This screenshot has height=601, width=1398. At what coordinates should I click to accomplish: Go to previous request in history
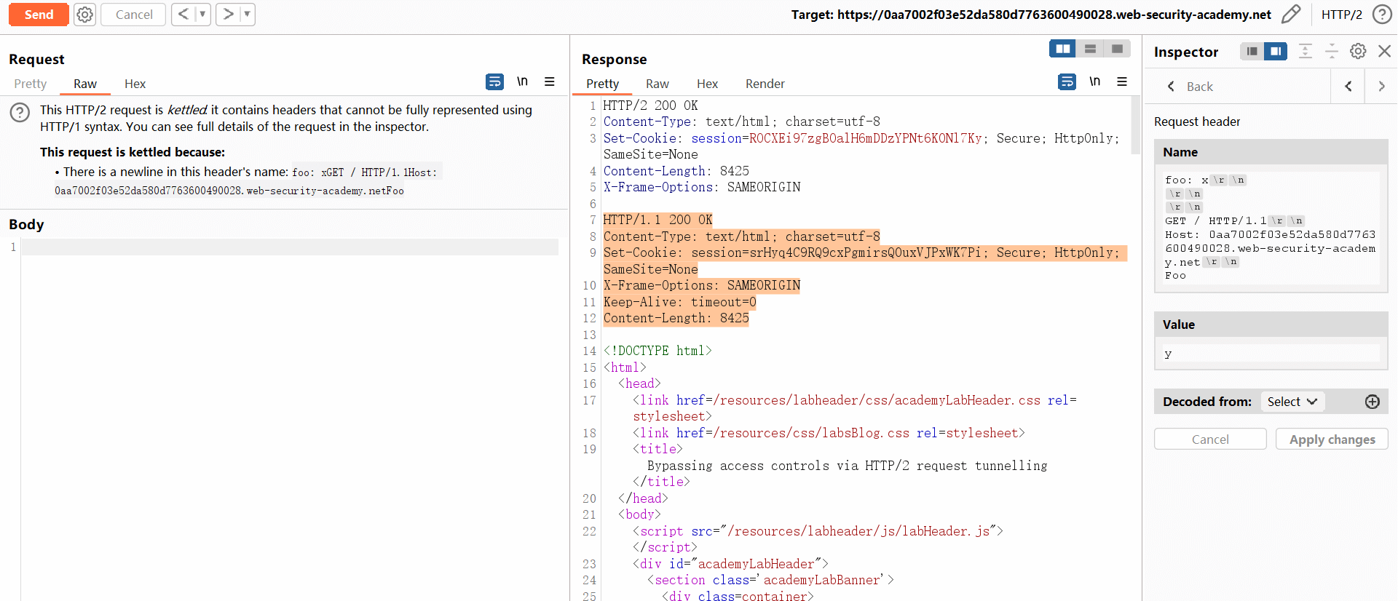coord(183,15)
